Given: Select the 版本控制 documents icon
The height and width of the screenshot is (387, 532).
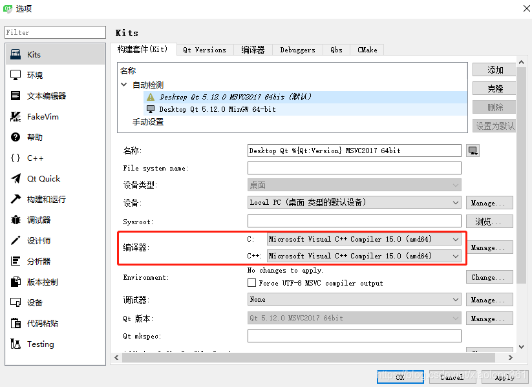Looking at the screenshot, I should tap(16, 282).
